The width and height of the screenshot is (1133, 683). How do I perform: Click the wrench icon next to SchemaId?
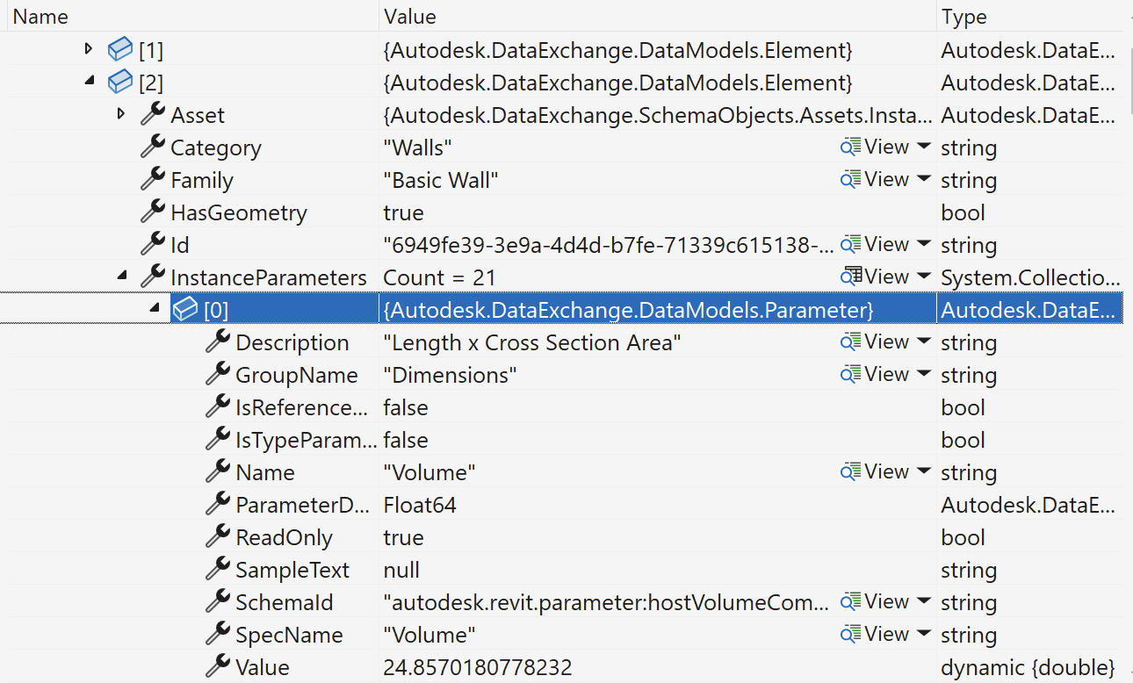[x=218, y=601]
